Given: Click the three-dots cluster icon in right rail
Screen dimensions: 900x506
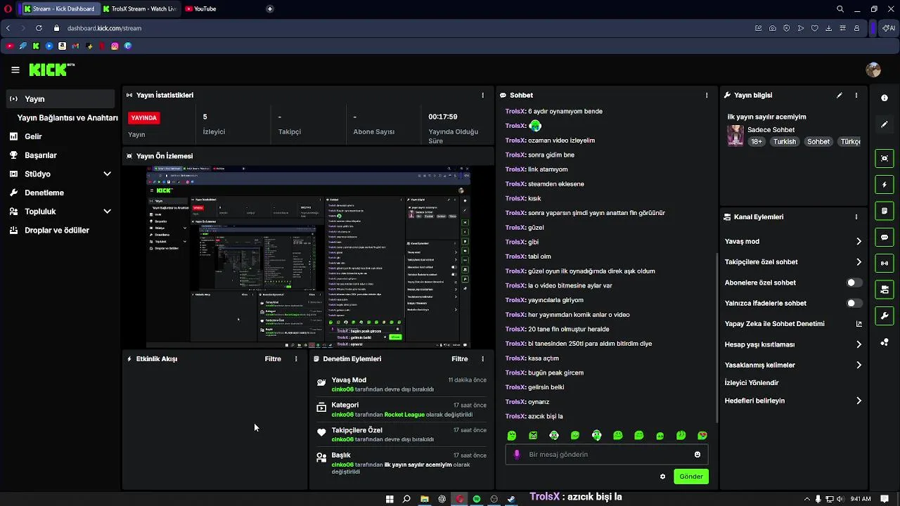Looking at the screenshot, I should pos(885,342).
